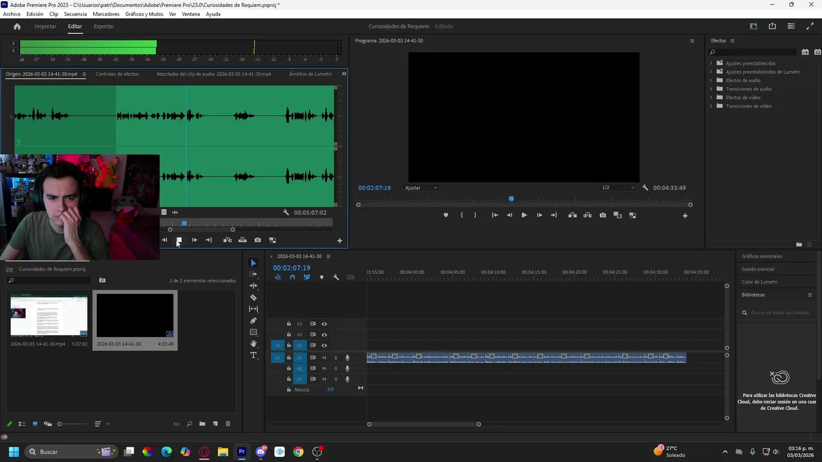Expand Transiciones de audio folder

(711, 89)
